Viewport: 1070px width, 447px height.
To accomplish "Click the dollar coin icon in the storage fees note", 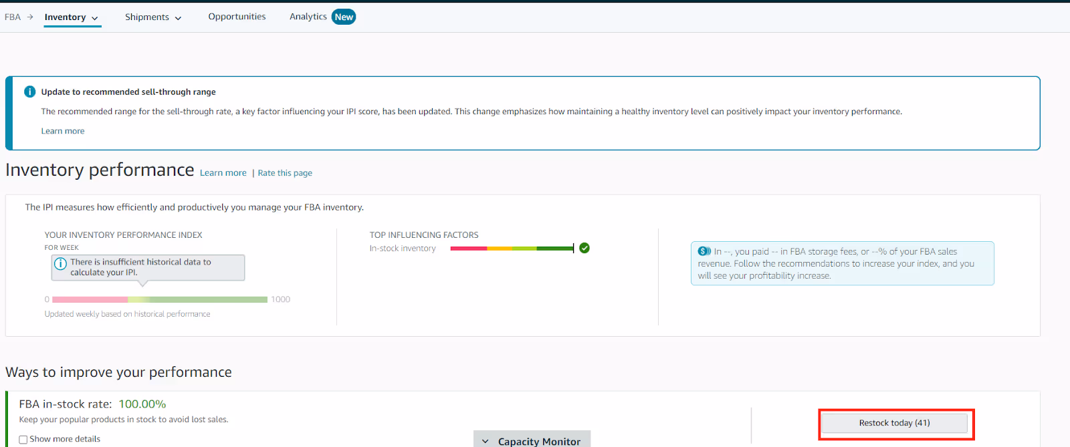I will (704, 251).
